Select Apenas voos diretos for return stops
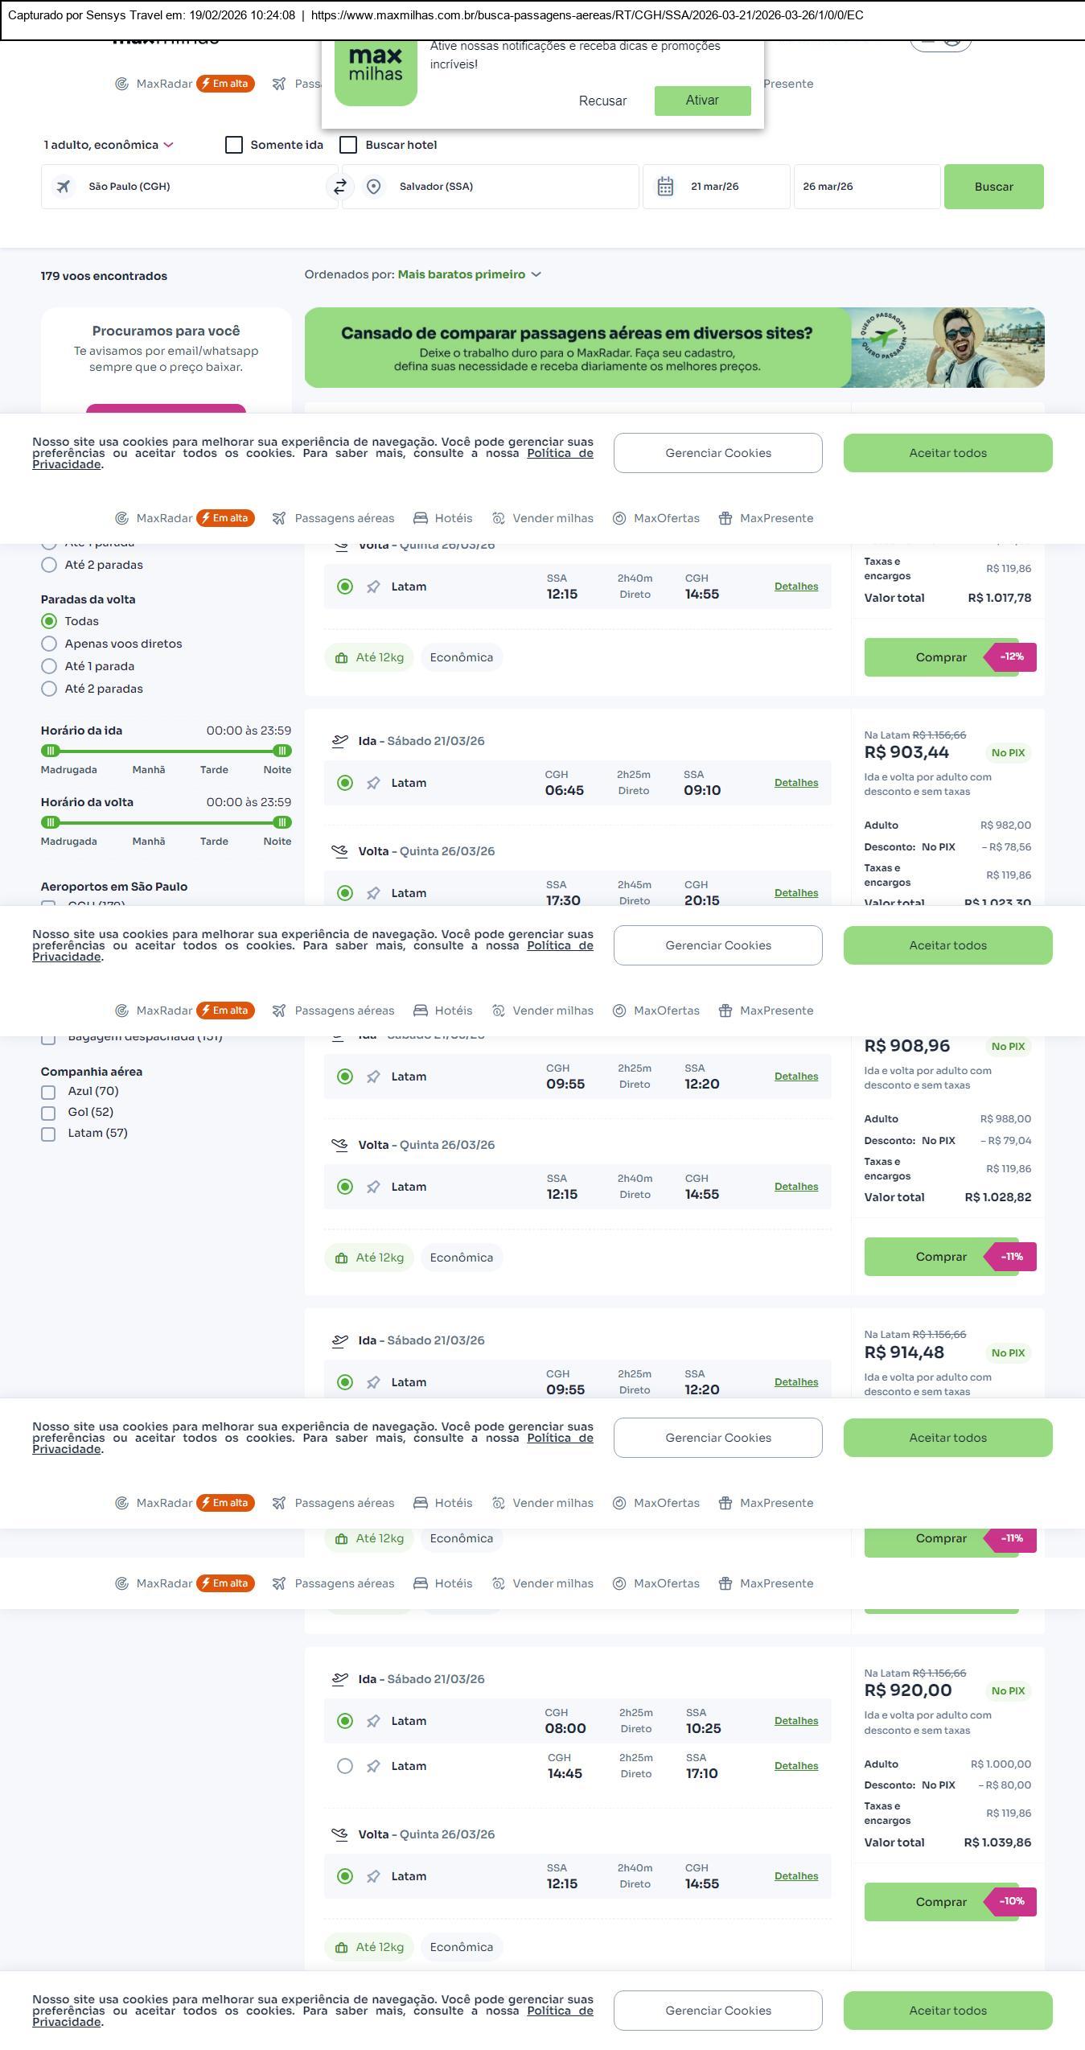 click(x=49, y=644)
